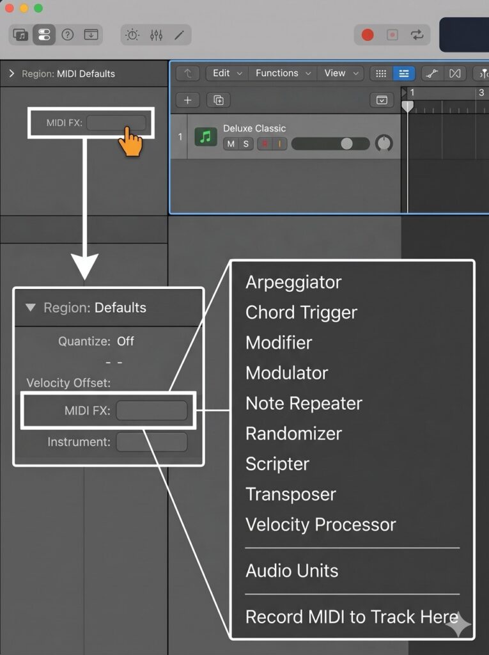Click the Velocity Offset label

(68, 383)
